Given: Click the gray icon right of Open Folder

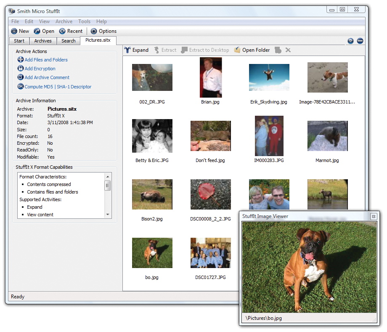Looking at the screenshot, I should coord(278,50).
